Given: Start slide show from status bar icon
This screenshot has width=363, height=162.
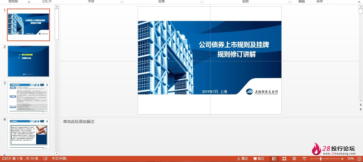Looking at the screenshot, I should [304, 159].
